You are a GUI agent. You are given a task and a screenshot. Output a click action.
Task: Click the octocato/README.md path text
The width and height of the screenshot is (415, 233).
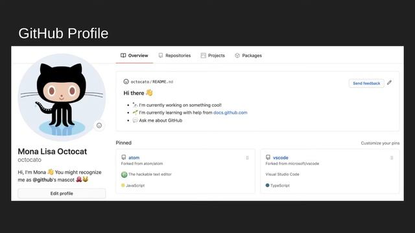152,82
